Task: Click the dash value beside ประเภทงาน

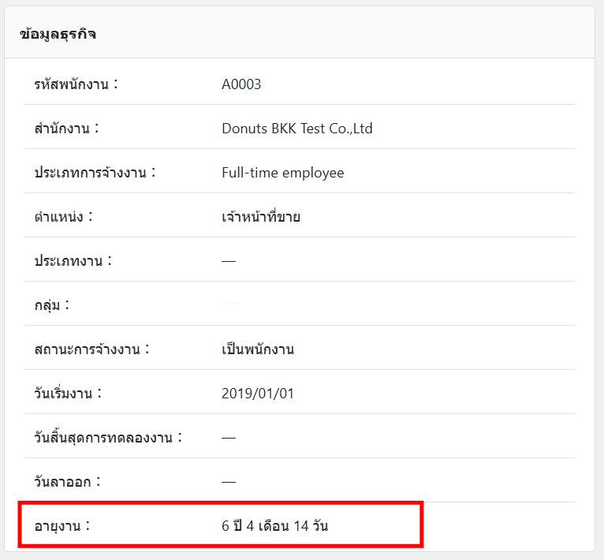Action: (x=229, y=261)
